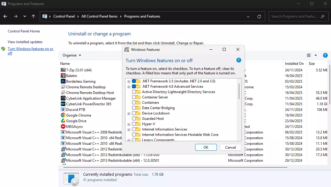The height and width of the screenshot is (187, 331).
Task: Sort by the Size column header
Action: pos(312,63)
